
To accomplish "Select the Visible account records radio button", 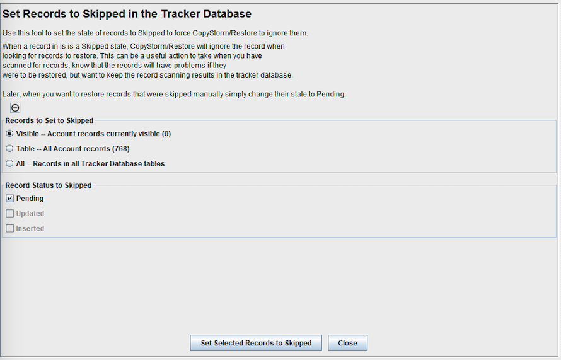I will [x=9, y=134].
